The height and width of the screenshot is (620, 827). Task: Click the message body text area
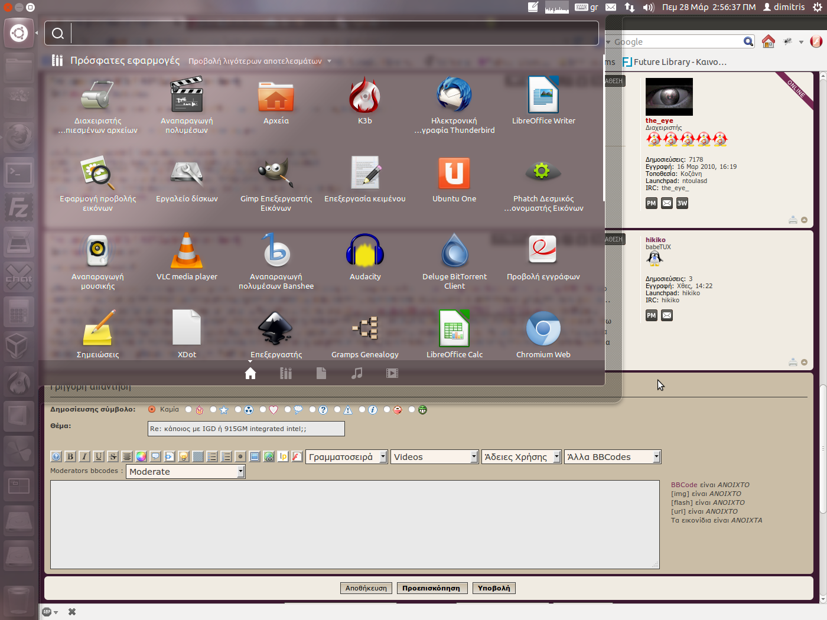click(355, 524)
